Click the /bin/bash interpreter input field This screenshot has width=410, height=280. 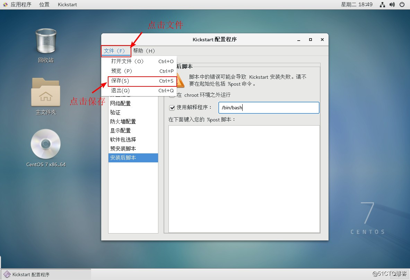269,108
